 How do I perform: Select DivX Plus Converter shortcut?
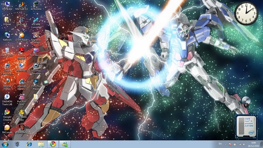coord(36,69)
